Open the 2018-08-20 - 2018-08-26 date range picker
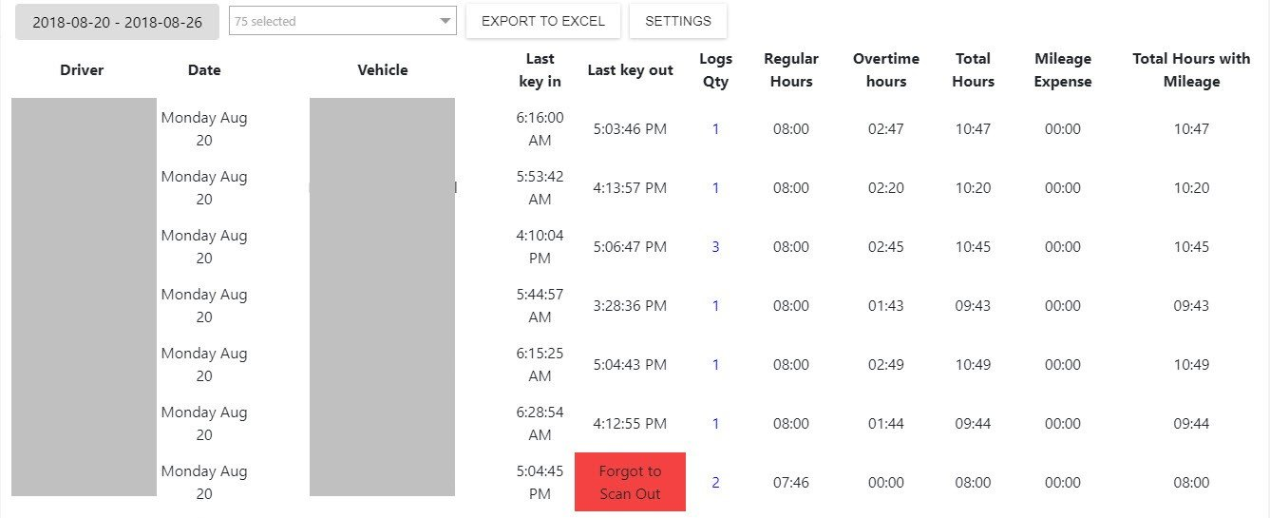Screen dimensions: 1270x518 tap(117, 22)
